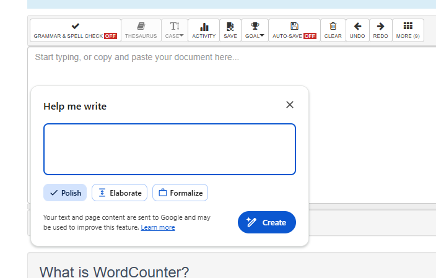436x278 pixels.
Task: Expand the Goal dropdown
Action: (x=255, y=30)
